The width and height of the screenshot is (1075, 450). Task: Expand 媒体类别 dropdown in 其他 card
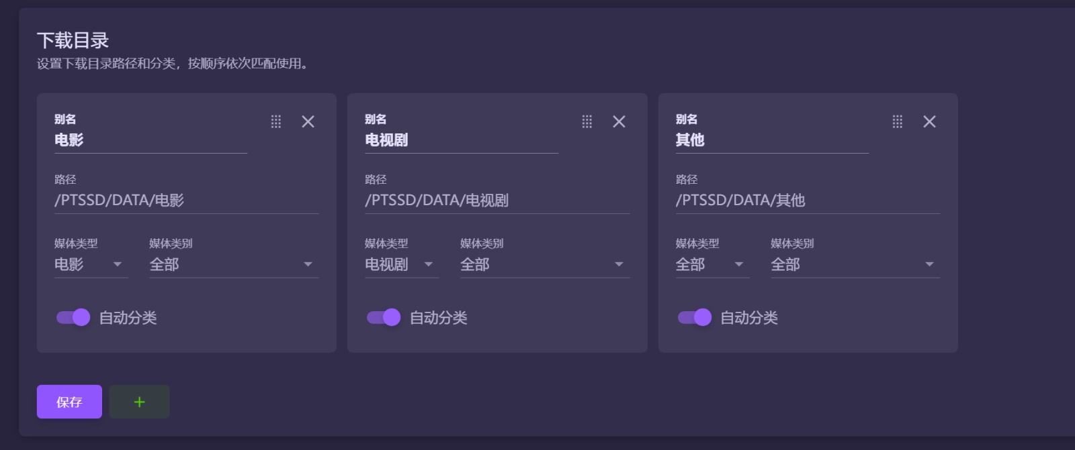855,265
